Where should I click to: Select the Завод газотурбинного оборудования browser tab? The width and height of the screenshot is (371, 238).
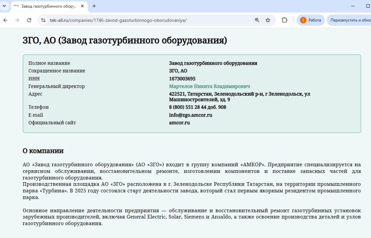(x=49, y=6)
